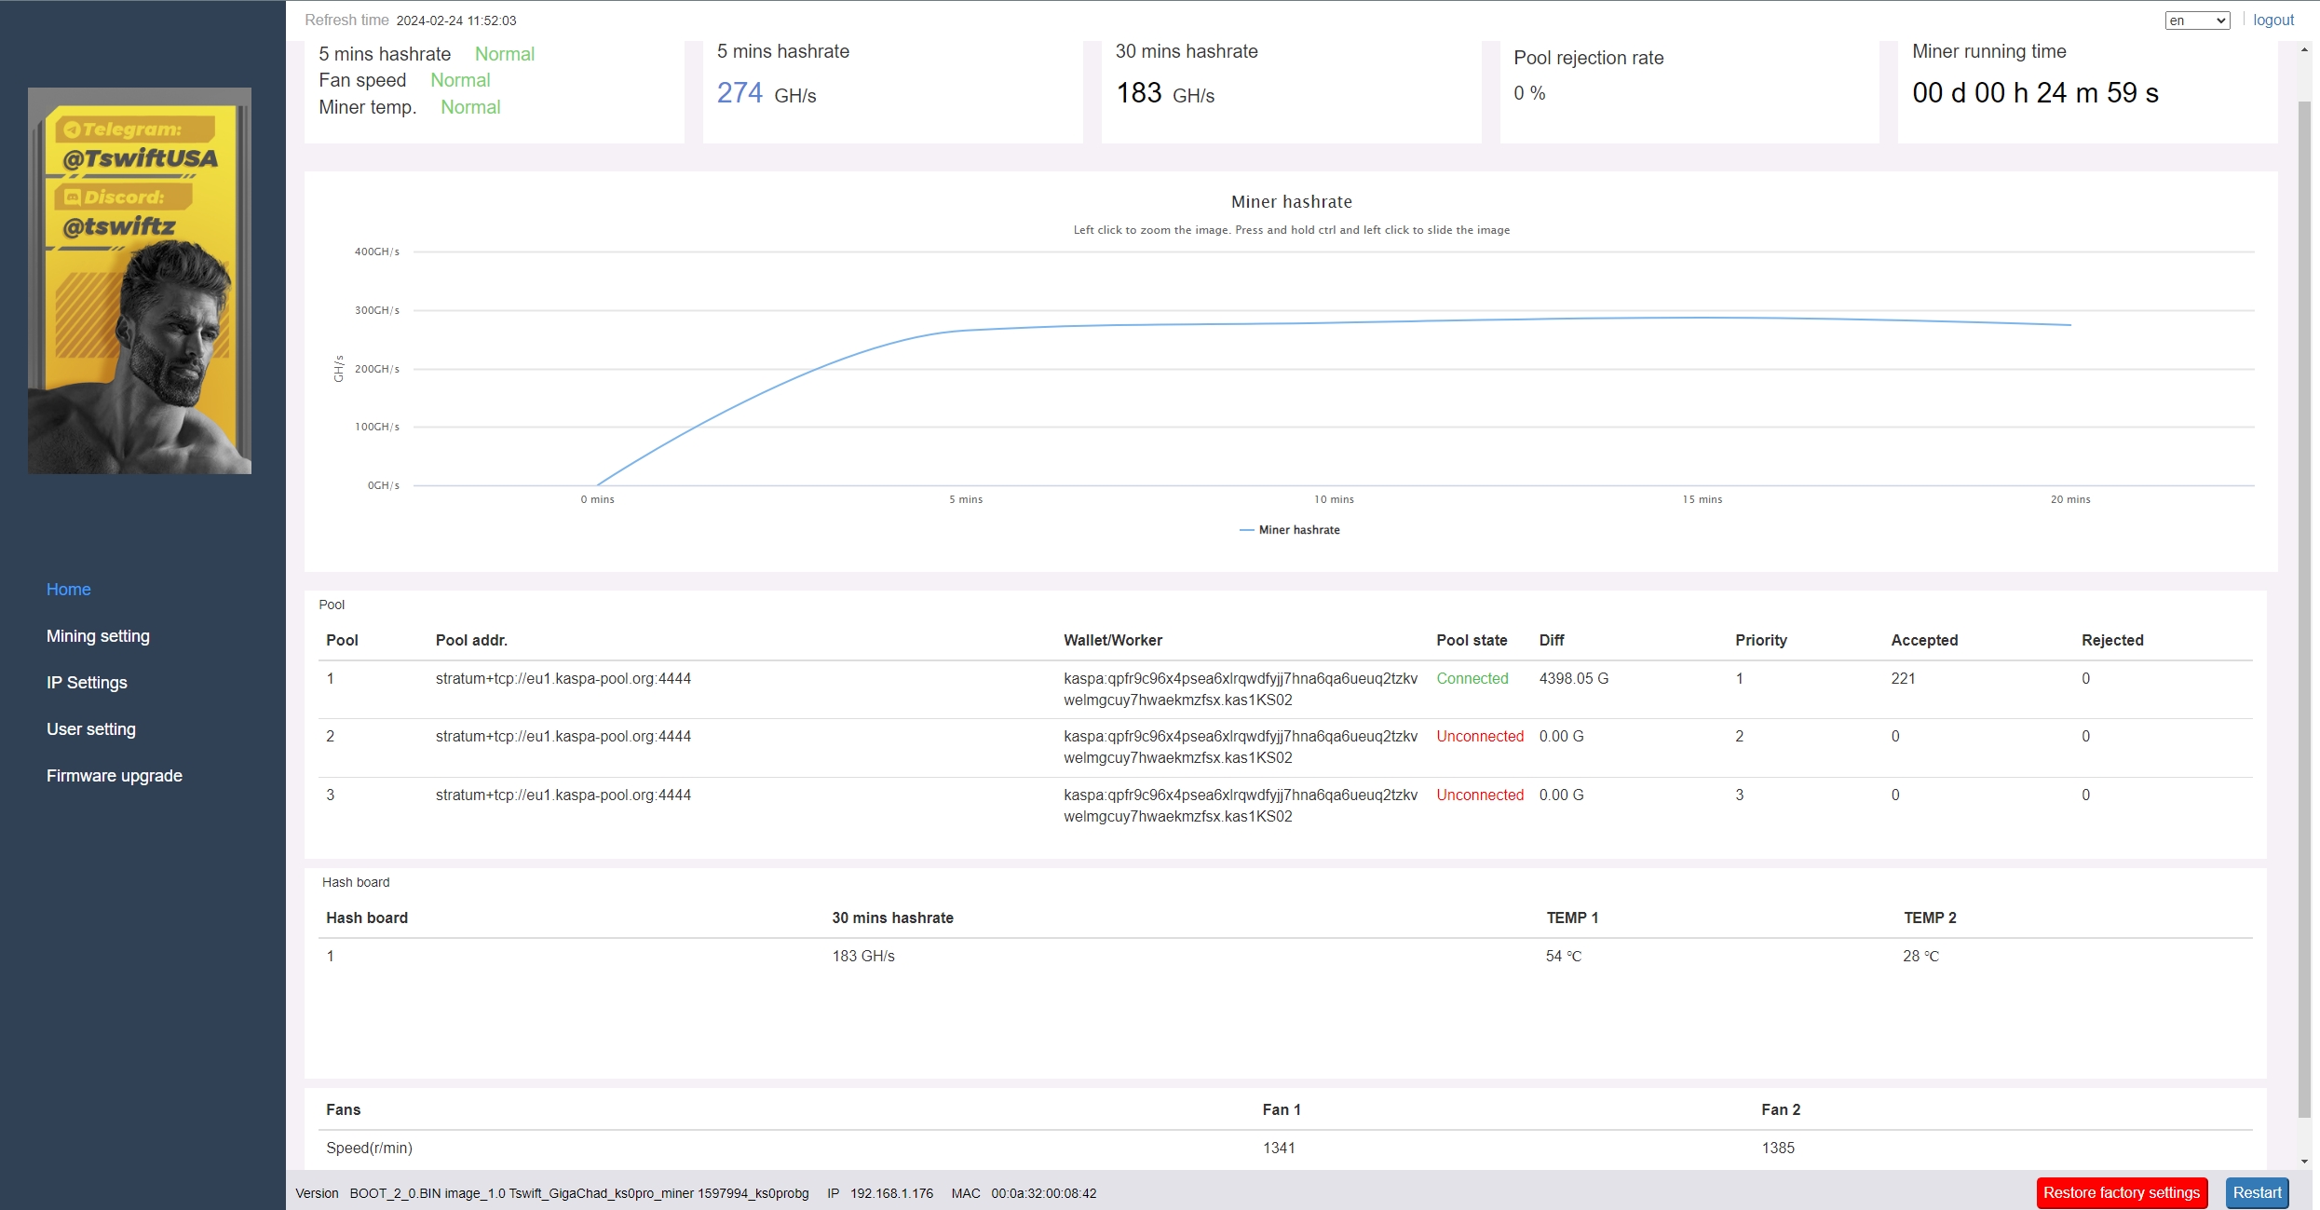Click the GigaChad sidebar banner image
2320x1210 pixels.
[x=140, y=280]
